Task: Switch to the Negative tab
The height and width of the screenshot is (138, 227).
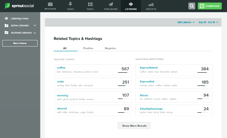Action: (110, 48)
